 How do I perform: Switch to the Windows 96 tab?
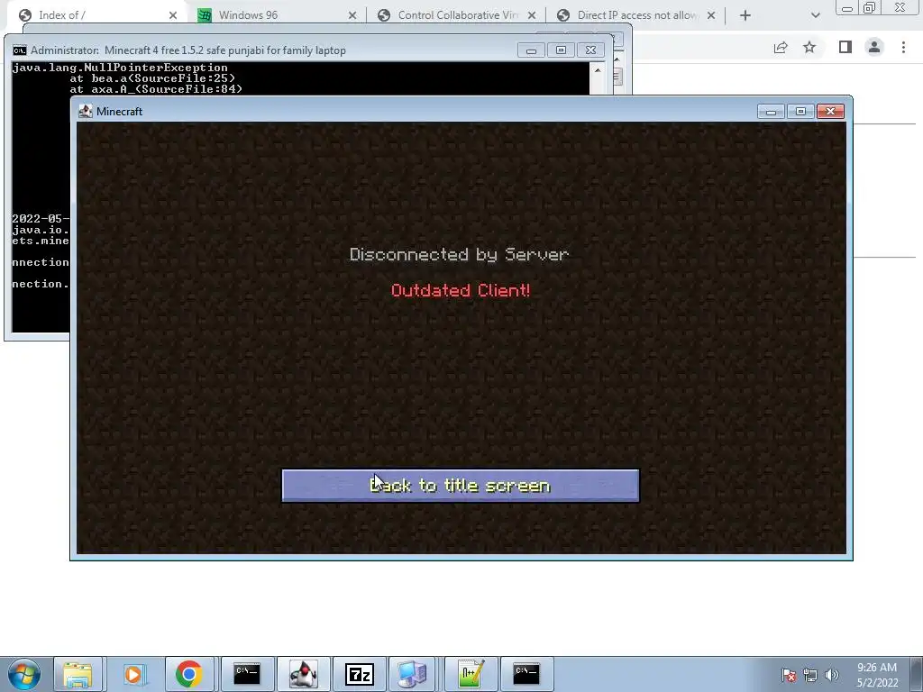tap(278, 14)
